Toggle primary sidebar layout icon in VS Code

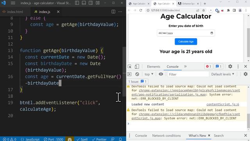pos(77,3)
